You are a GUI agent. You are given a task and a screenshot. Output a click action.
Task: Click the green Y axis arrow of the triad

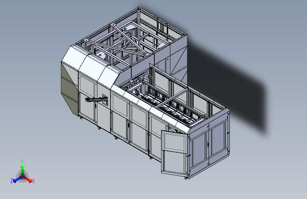pos(23,171)
